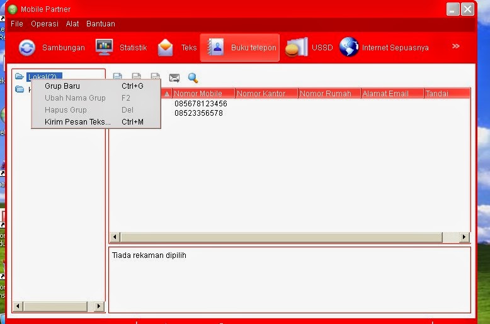Minimize the Mobile Partner window
The width and height of the screenshot is (490, 324).
click(x=452, y=9)
